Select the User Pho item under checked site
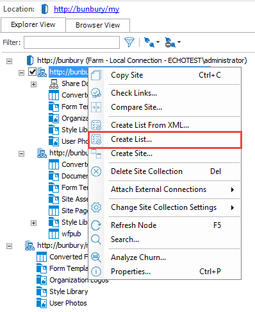The height and width of the screenshot is (312, 255). pyautogui.click(x=75, y=141)
